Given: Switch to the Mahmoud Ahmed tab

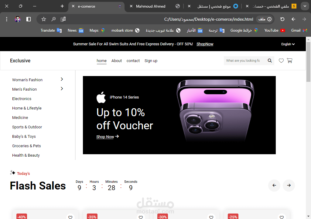Looking at the screenshot, I should [x=151, y=6].
